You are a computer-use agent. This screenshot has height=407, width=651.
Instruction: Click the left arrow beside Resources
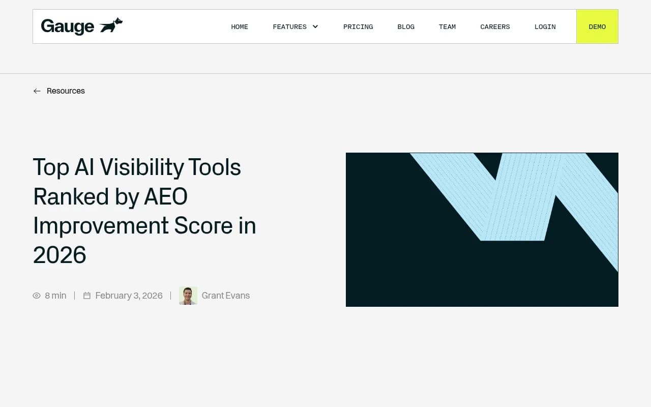click(37, 91)
